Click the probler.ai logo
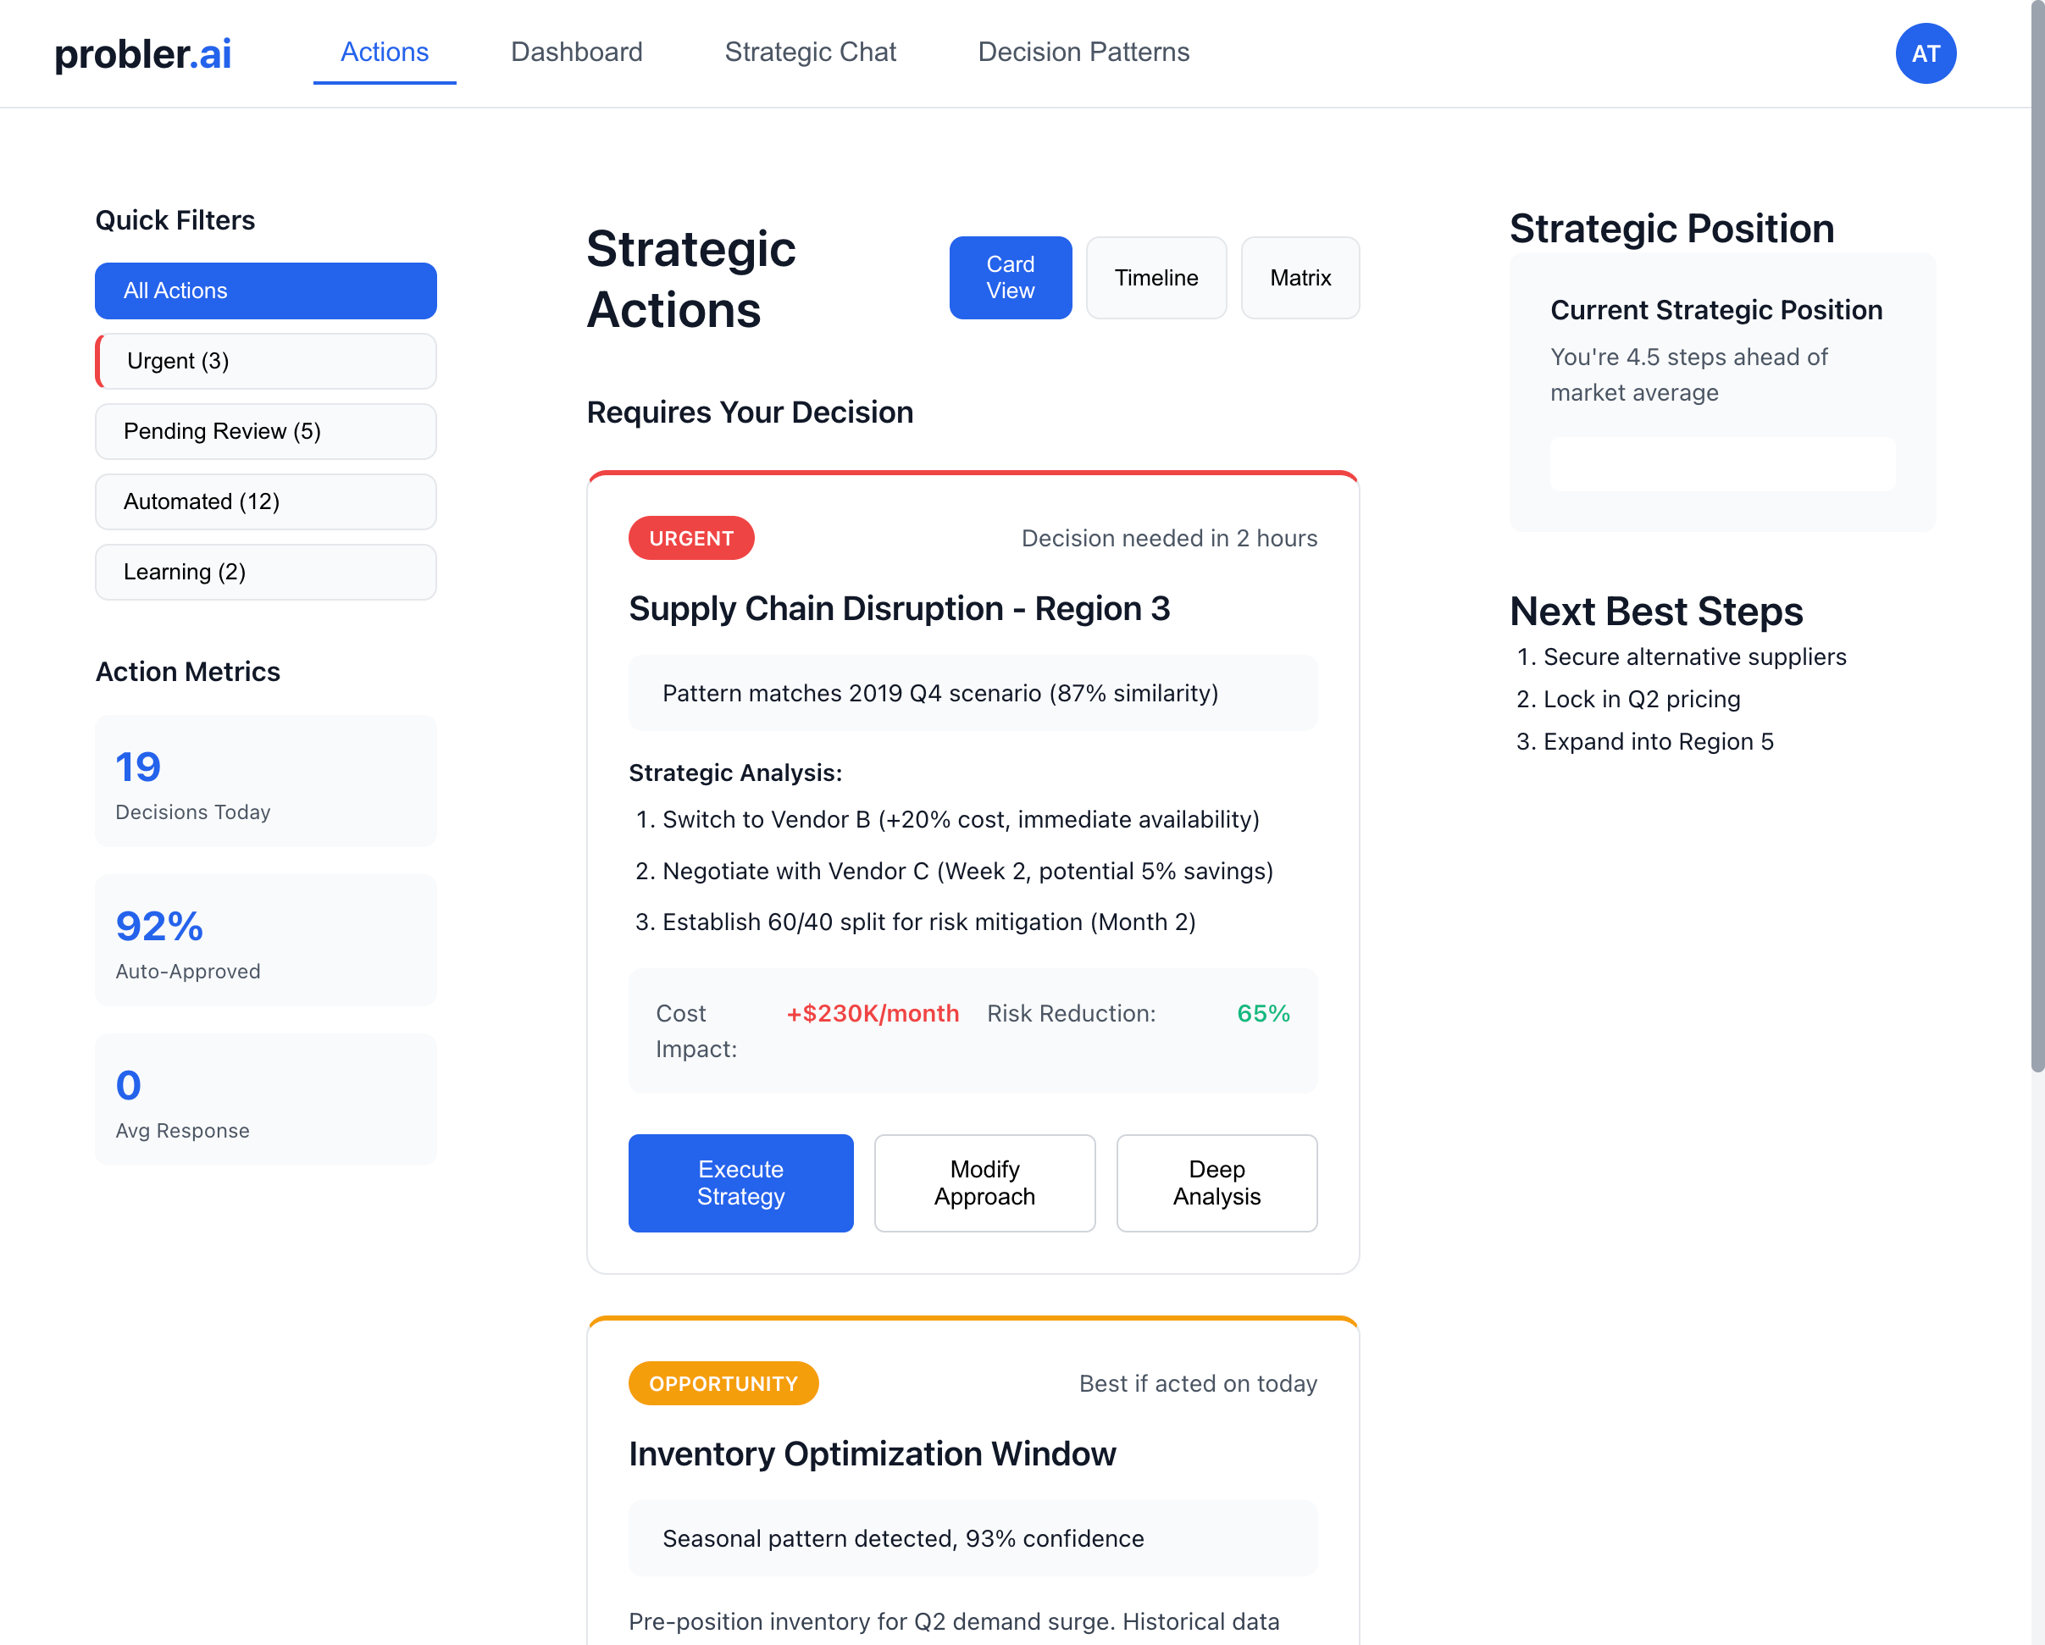The width and height of the screenshot is (2045, 1645). pyautogui.click(x=141, y=54)
